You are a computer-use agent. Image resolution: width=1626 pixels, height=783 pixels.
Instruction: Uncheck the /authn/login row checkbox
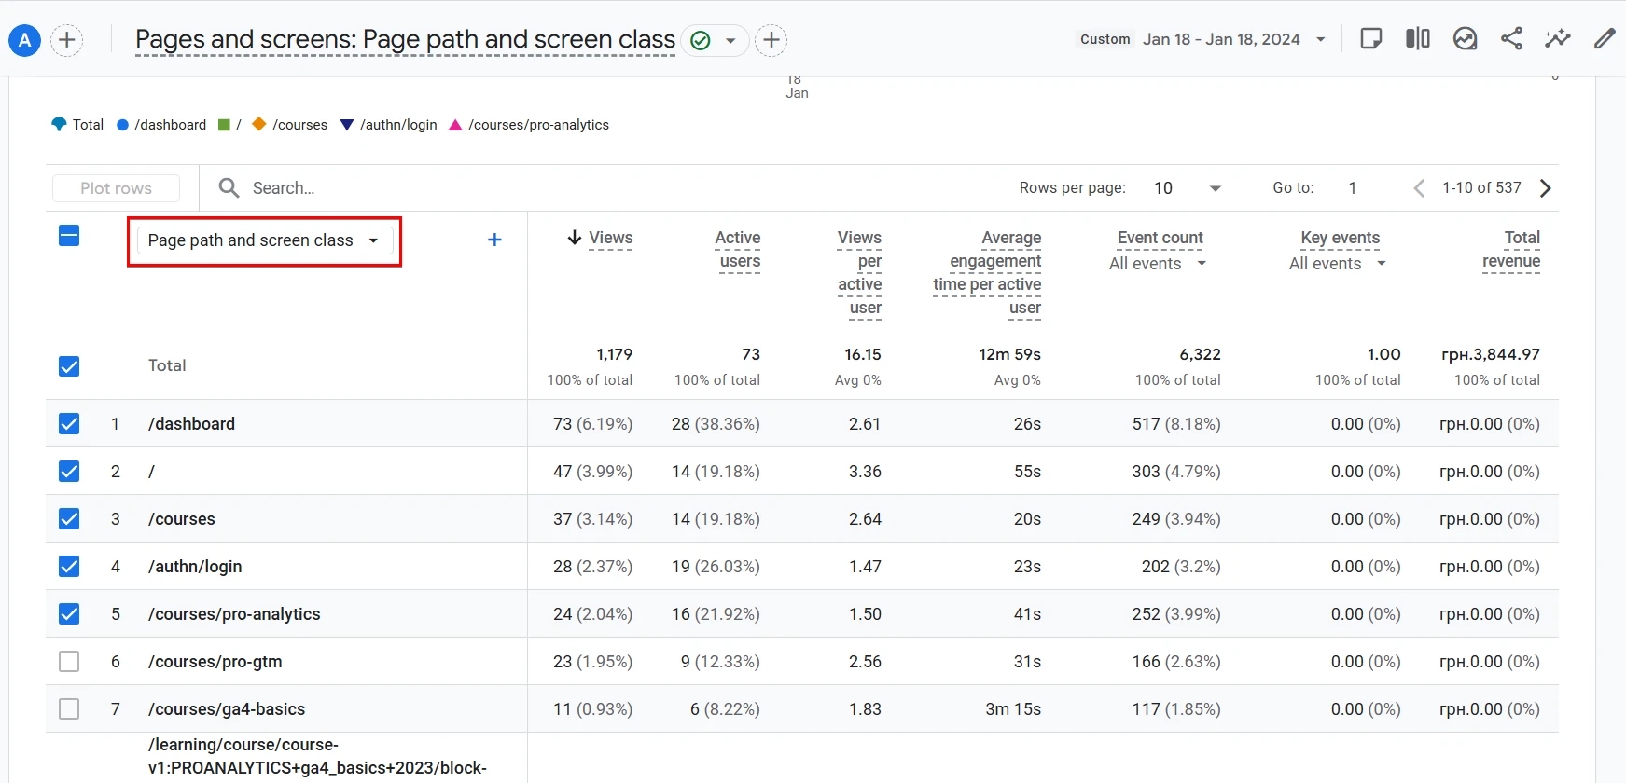point(69,567)
